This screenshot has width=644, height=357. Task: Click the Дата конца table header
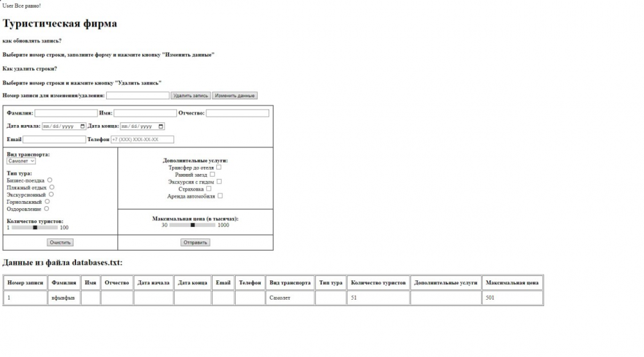tap(193, 283)
